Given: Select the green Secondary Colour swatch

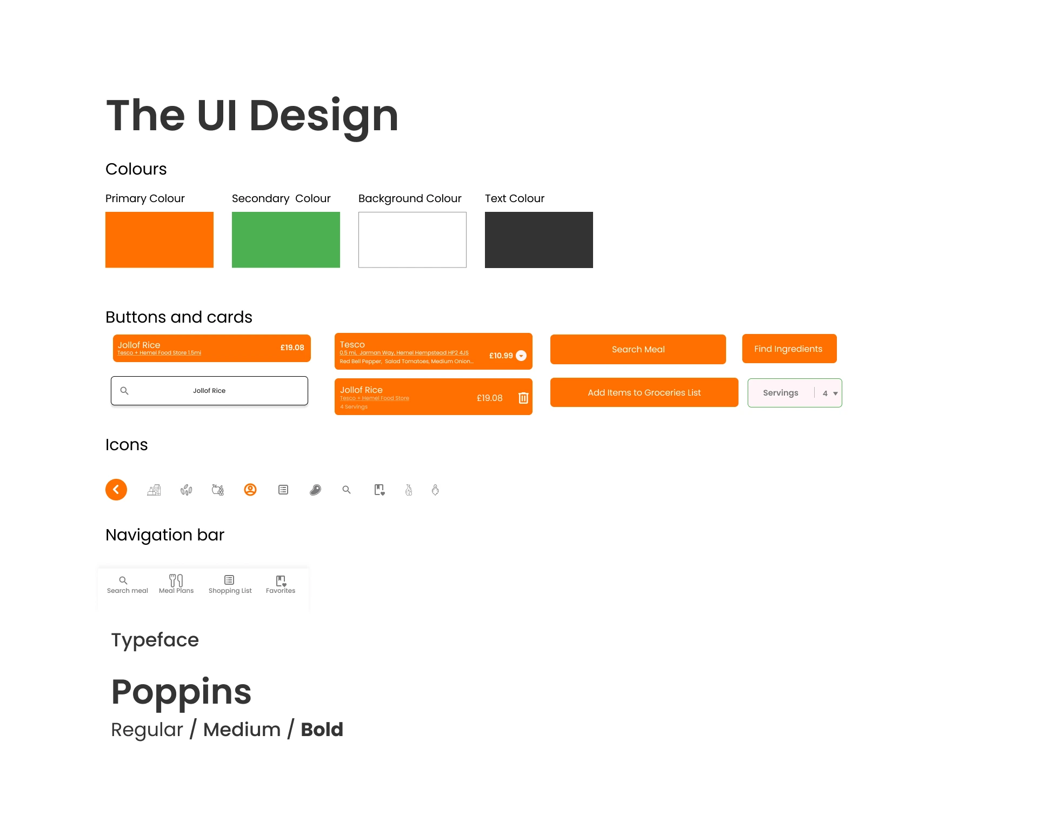Looking at the screenshot, I should click(x=286, y=240).
